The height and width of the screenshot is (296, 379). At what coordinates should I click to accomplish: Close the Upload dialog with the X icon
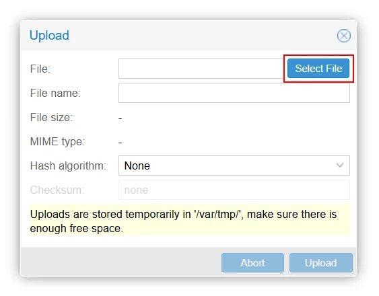point(344,36)
